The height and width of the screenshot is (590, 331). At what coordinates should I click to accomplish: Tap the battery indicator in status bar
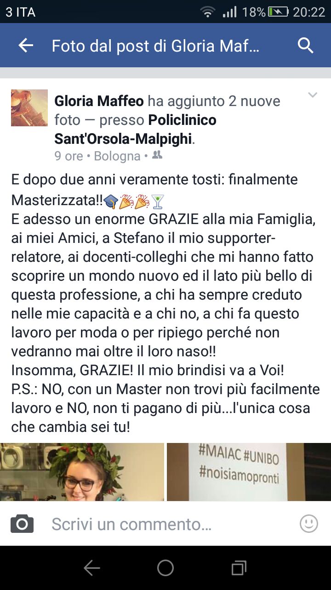(x=278, y=12)
